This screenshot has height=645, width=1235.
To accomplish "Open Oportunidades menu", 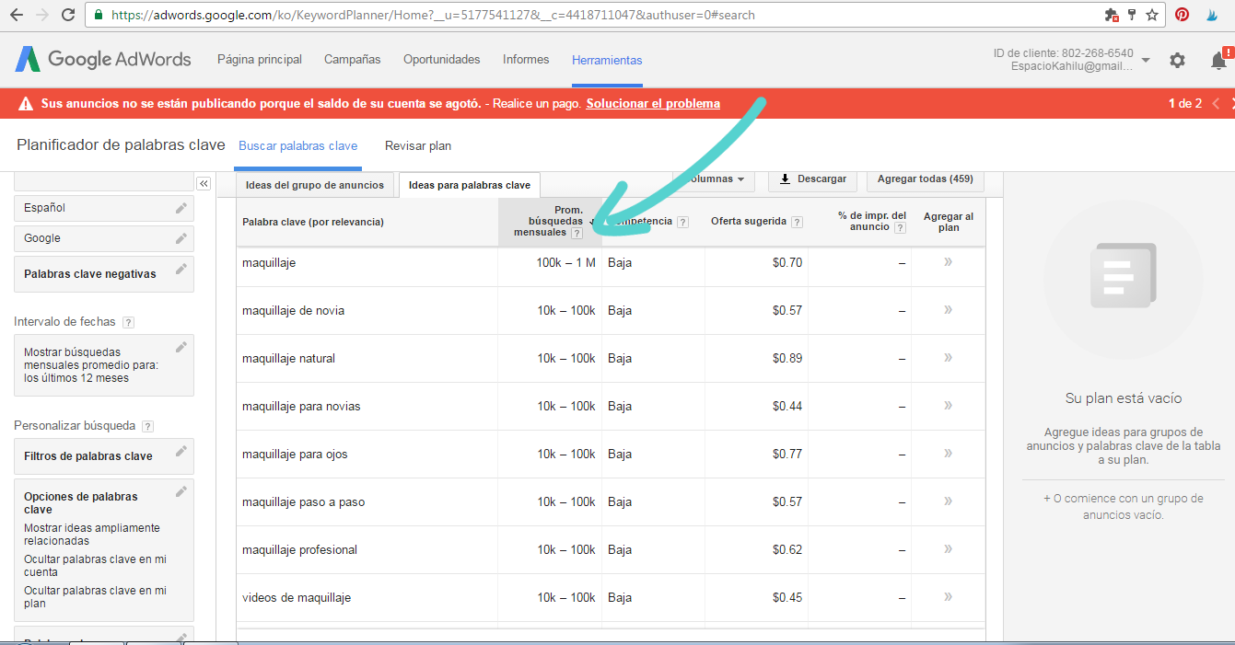I will tap(442, 60).
